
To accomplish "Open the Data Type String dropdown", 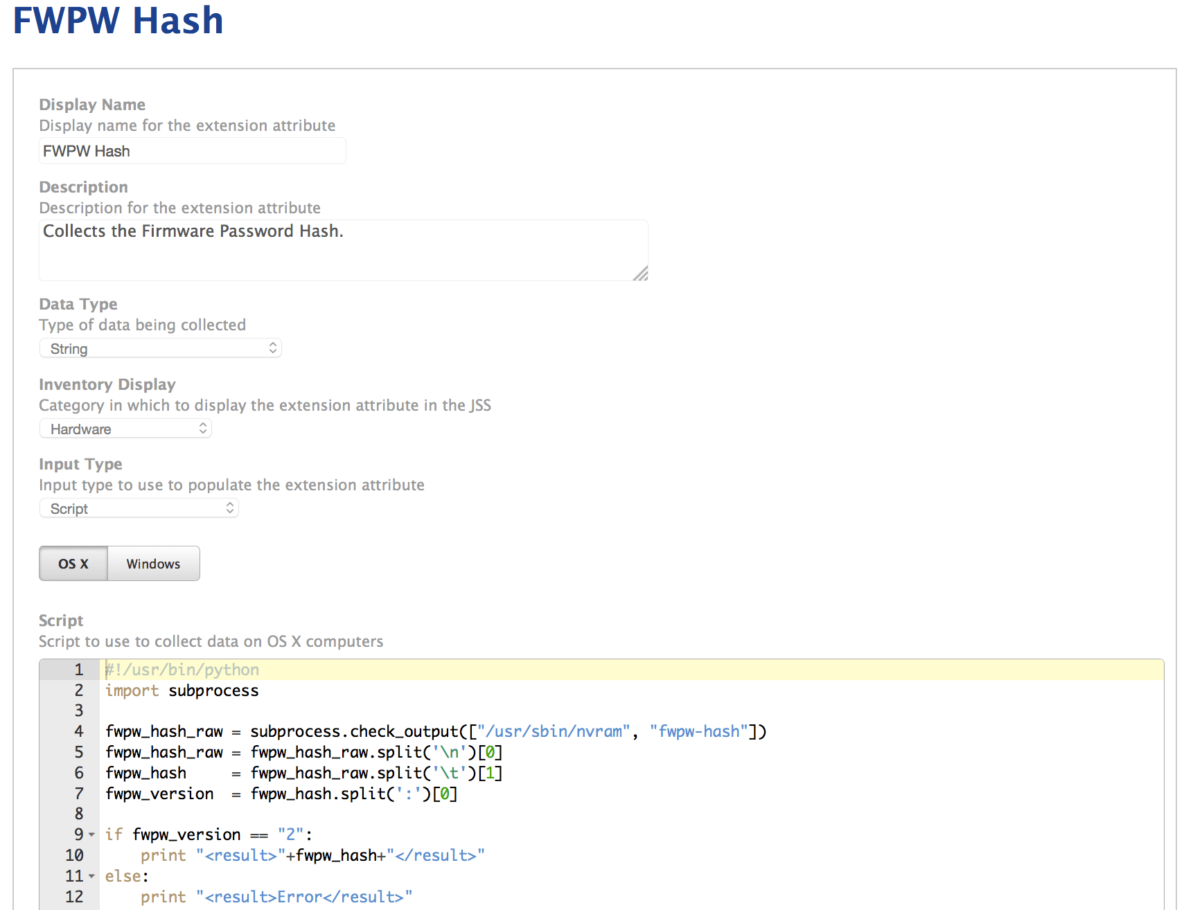I will 160,348.
